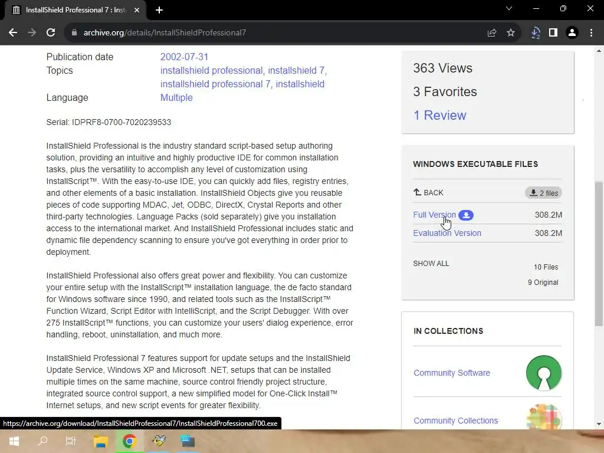The height and width of the screenshot is (453, 604).
Task: Open the keyboard app taskbar icon
Action: click(188, 441)
